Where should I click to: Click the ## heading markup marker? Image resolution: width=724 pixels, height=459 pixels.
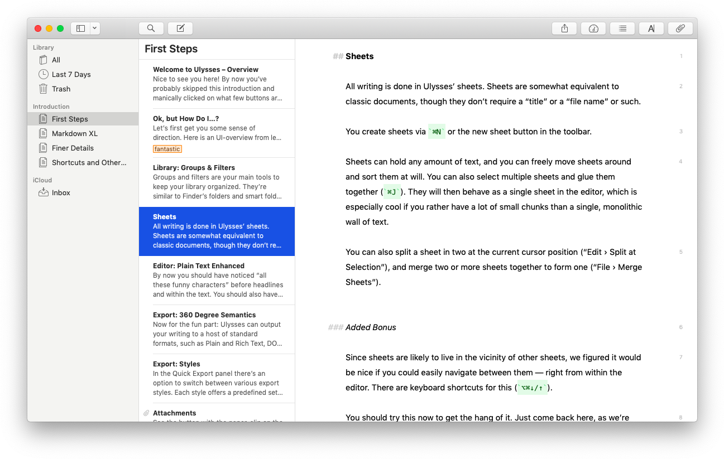click(338, 56)
